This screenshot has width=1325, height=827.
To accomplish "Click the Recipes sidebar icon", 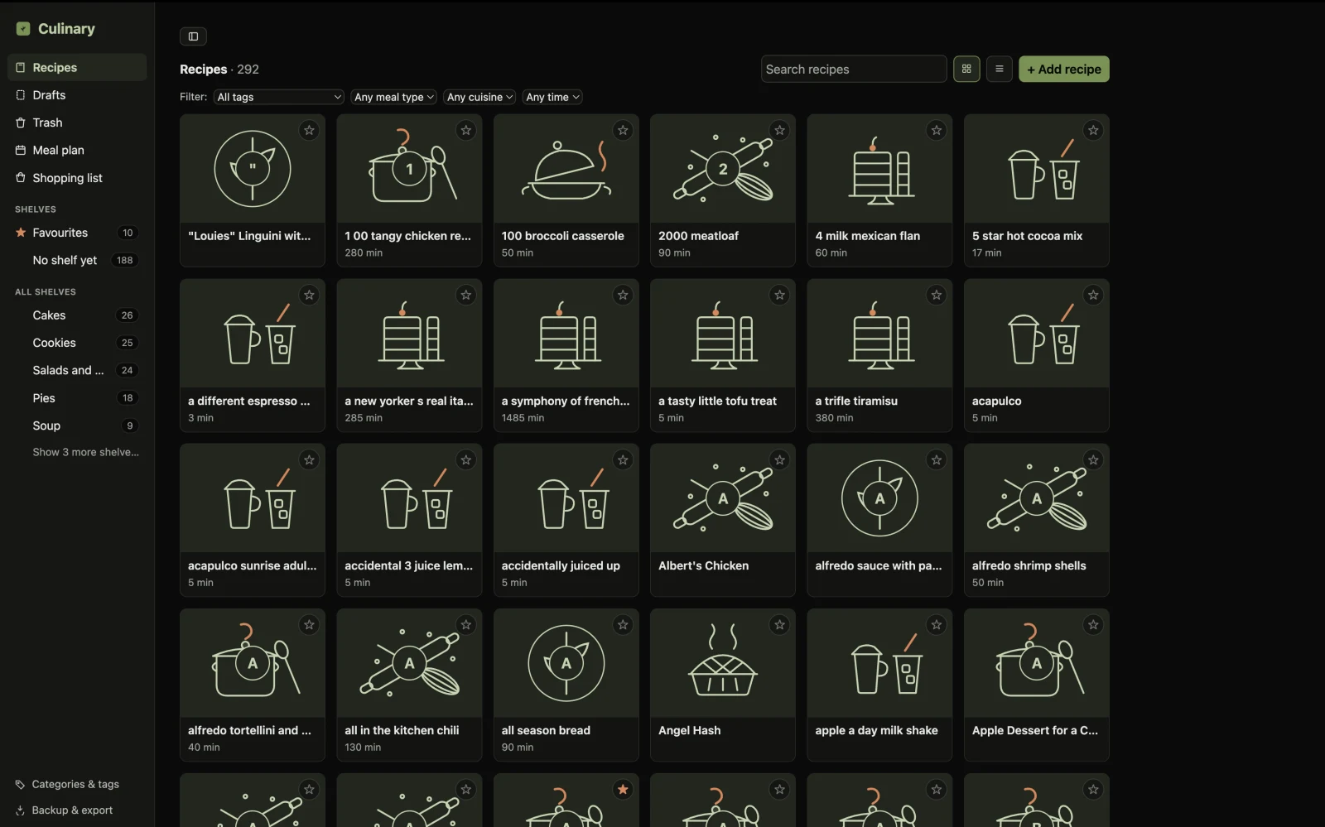I will [x=21, y=68].
